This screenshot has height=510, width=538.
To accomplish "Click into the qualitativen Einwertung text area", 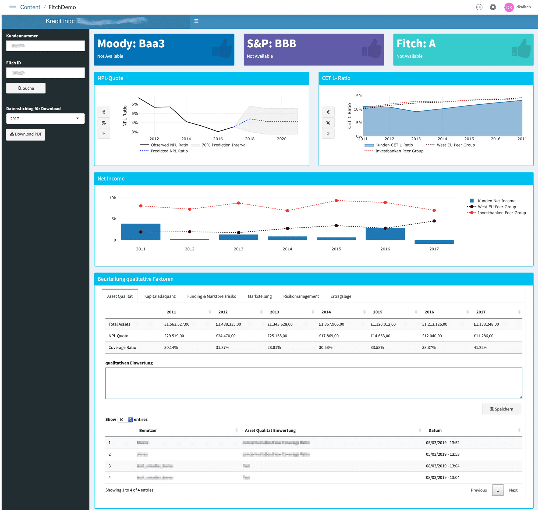I will (313, 383).
